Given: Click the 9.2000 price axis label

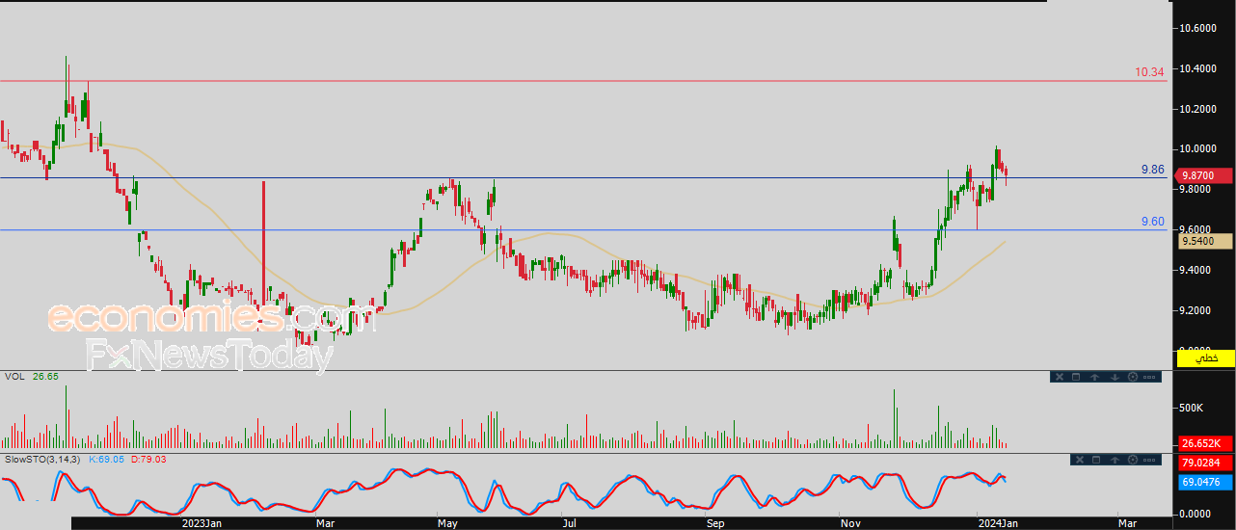Looking at the screenshot, I should (1197, 310).
